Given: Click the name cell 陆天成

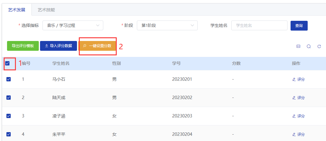Looking at the screenshot, I should (59, 98).
